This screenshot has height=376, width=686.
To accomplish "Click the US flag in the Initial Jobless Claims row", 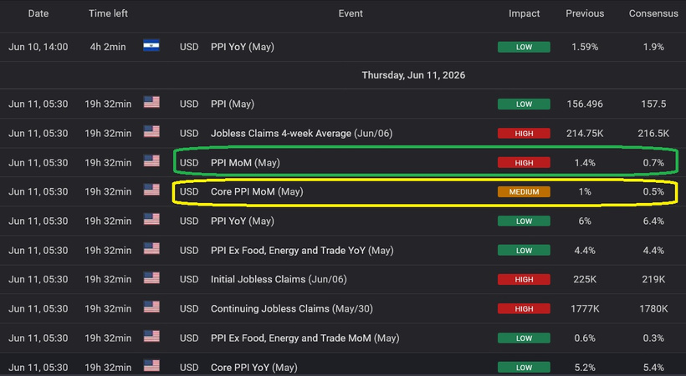I will tap(151, 278).
